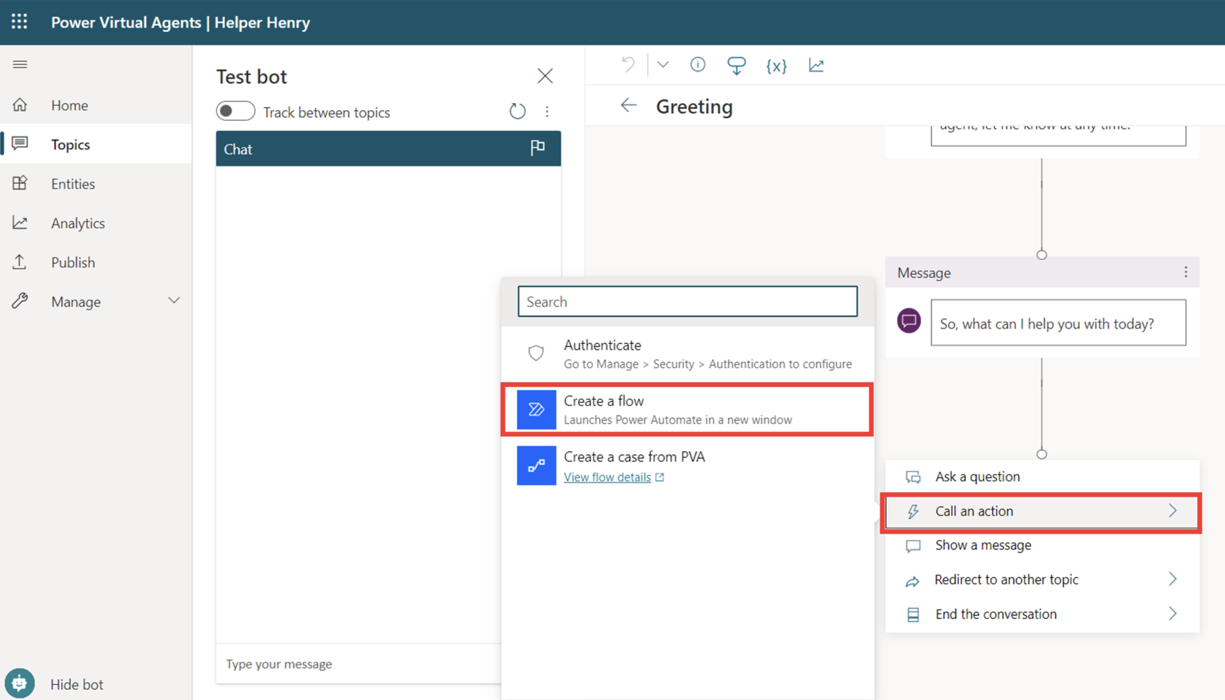Click the add-node circle below Message node

pos(1041,453)
